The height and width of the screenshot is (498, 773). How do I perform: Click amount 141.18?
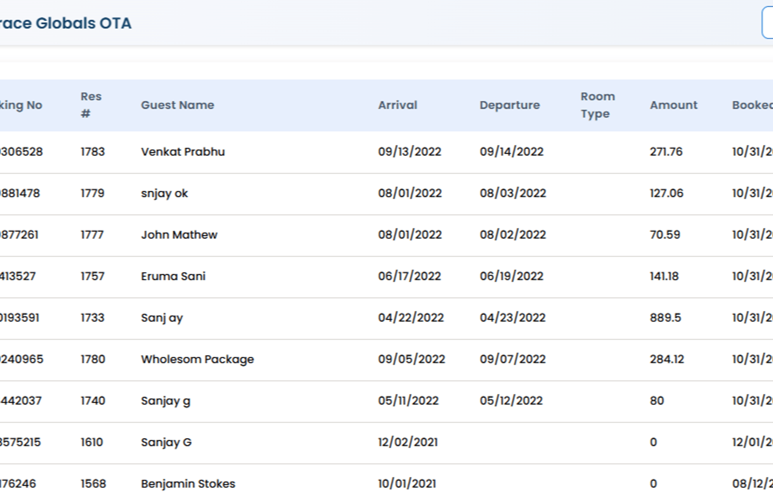click(664, 276)
